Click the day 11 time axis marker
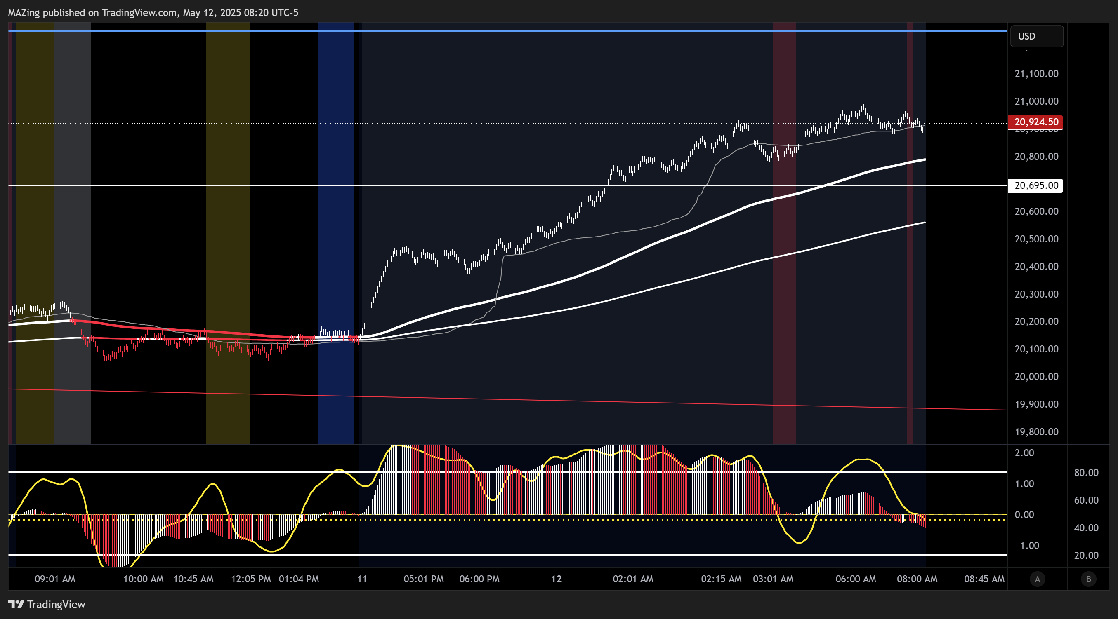1118x619 pixels. (362, 579)
